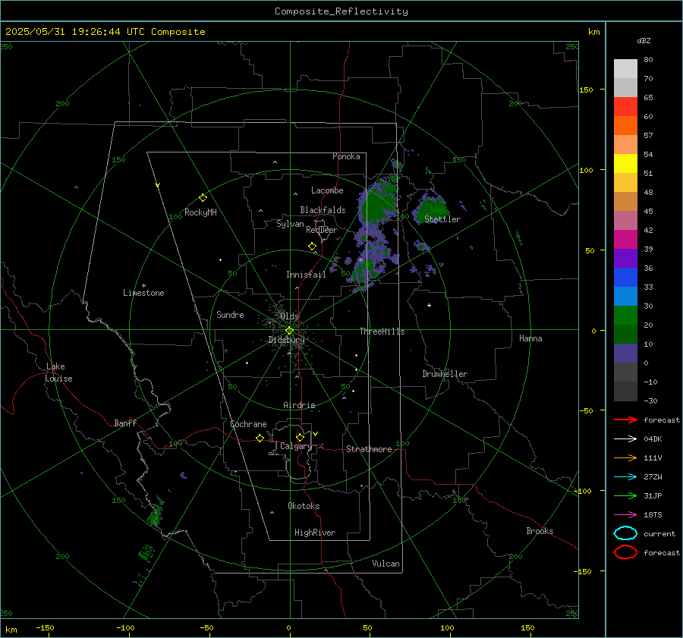
Task: Click the yellow diamond marker under Cochrane
Action: coord(260,438)
